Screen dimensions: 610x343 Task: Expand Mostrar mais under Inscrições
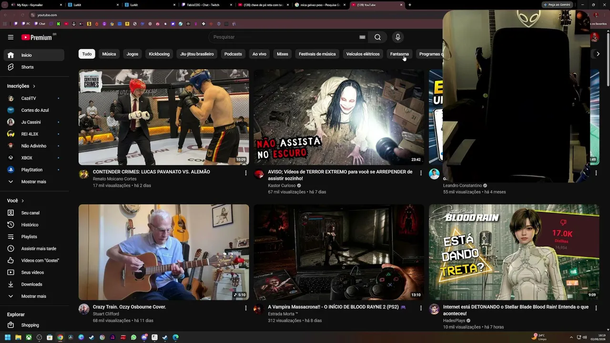[x=34, y=182]
